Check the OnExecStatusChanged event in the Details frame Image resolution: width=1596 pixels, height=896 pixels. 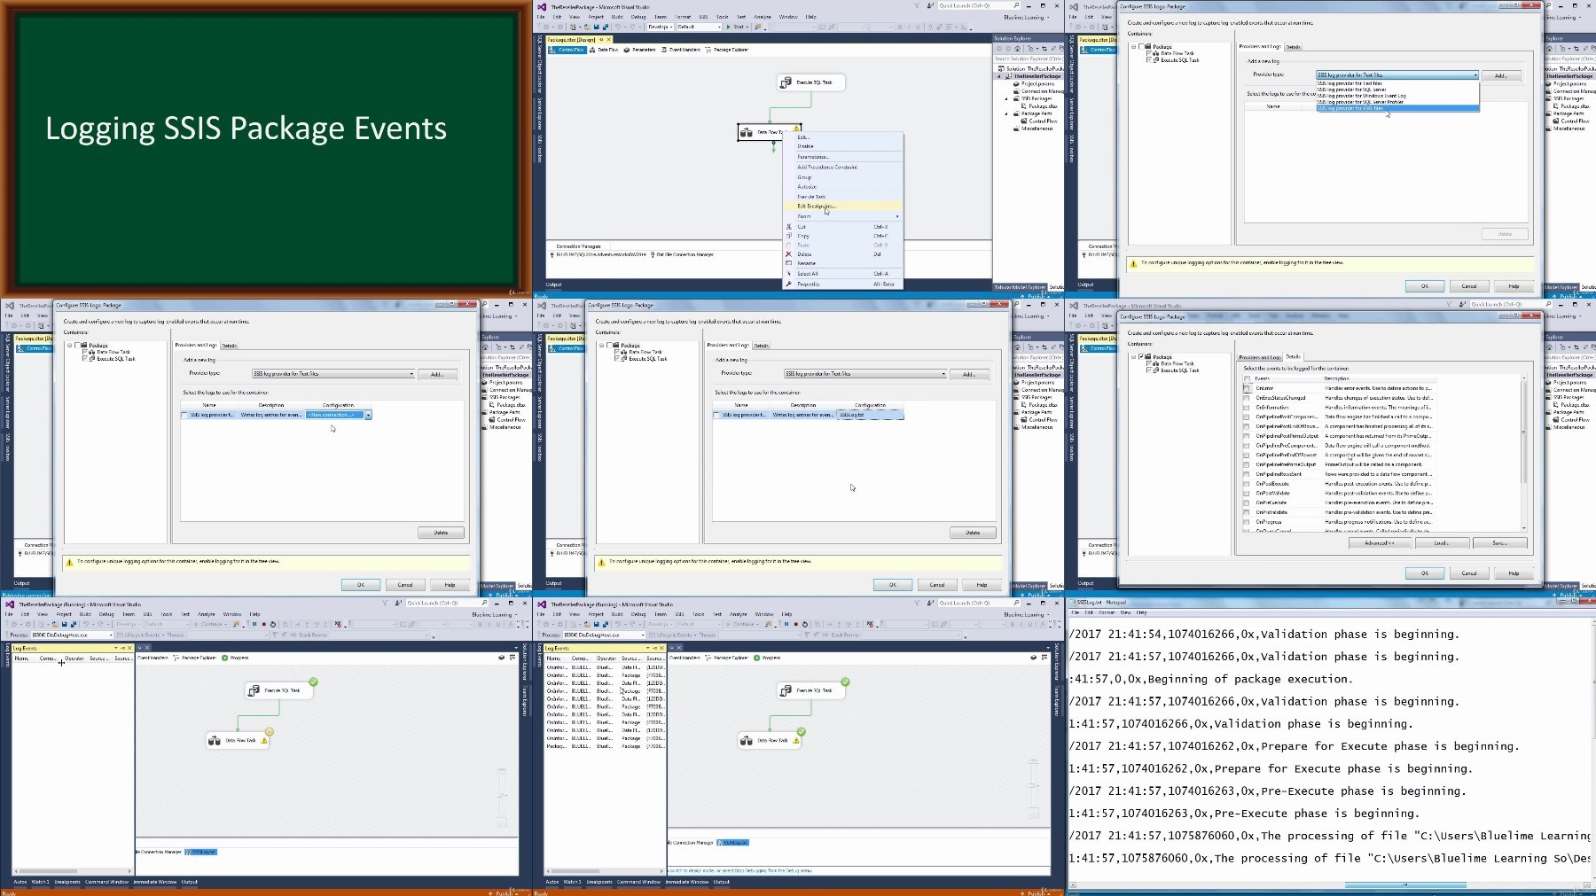1247,398
